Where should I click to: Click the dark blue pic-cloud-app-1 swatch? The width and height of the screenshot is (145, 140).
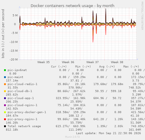tap(5, 98)
